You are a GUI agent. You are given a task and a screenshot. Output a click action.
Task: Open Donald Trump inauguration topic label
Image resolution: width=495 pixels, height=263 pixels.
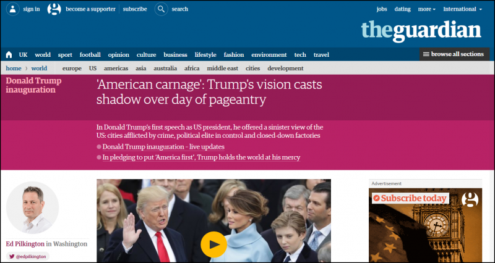point(34,85)
